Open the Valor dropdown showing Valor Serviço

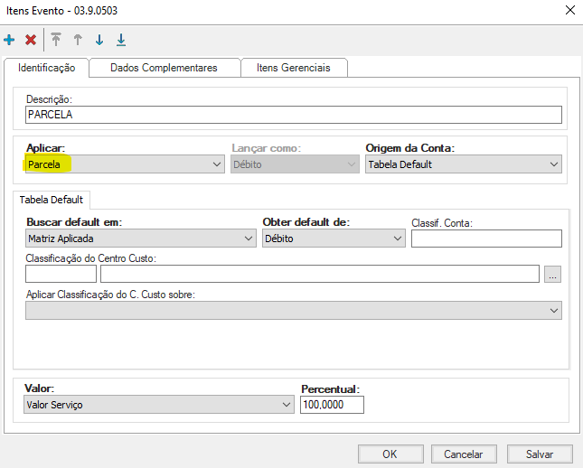pos(159,405)
